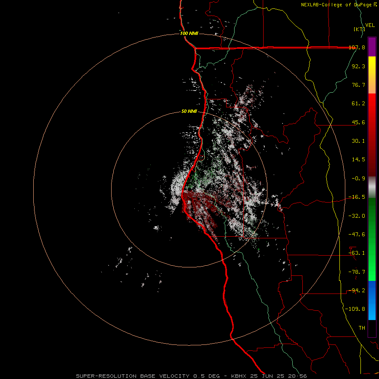Click the yellow-orange segment of the color bar

372,75
